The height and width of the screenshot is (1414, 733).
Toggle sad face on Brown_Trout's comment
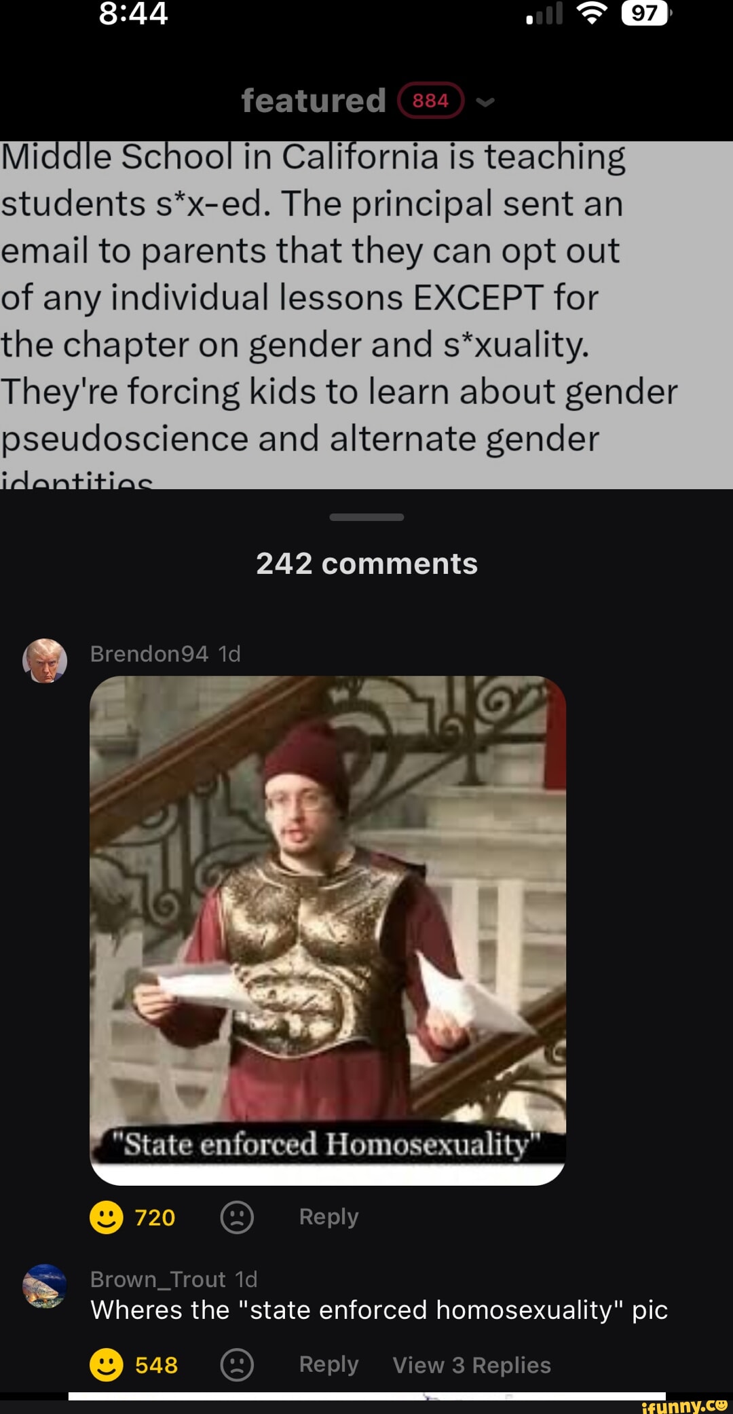pos(237,1364)
